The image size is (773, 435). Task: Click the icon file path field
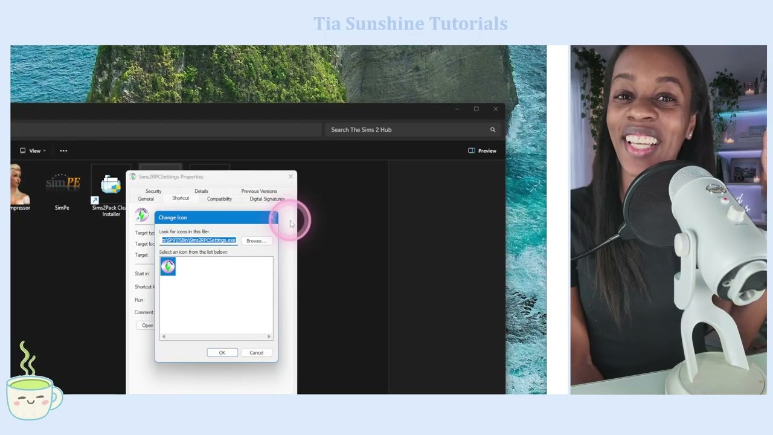(199, 240)
